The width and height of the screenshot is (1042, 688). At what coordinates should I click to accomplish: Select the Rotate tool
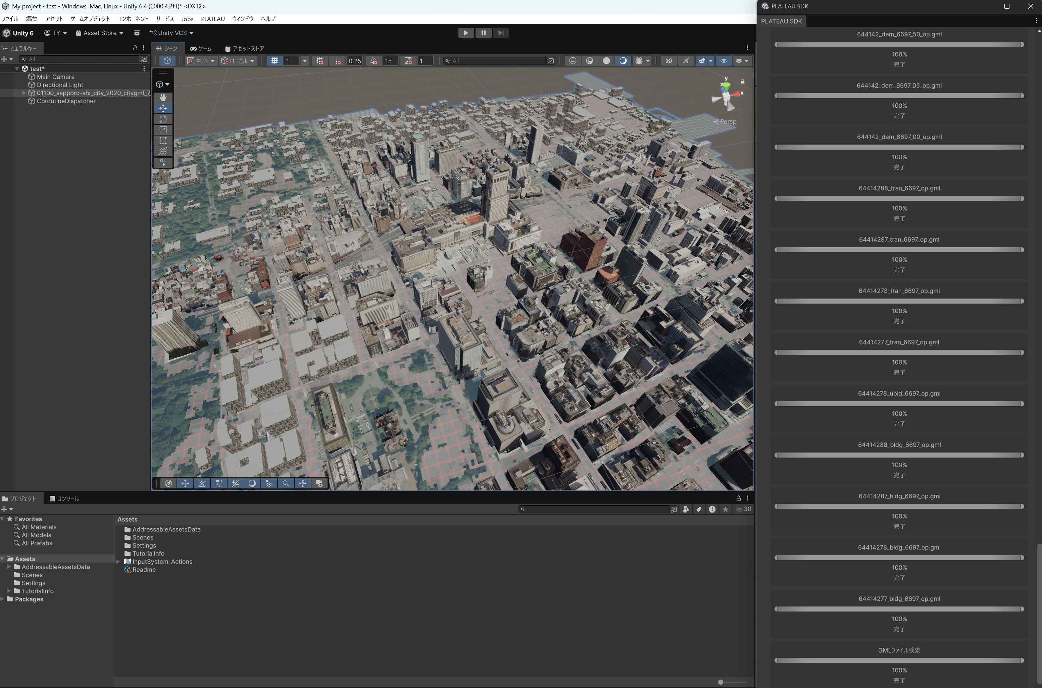pyautogui.click(x=163, y=119)
